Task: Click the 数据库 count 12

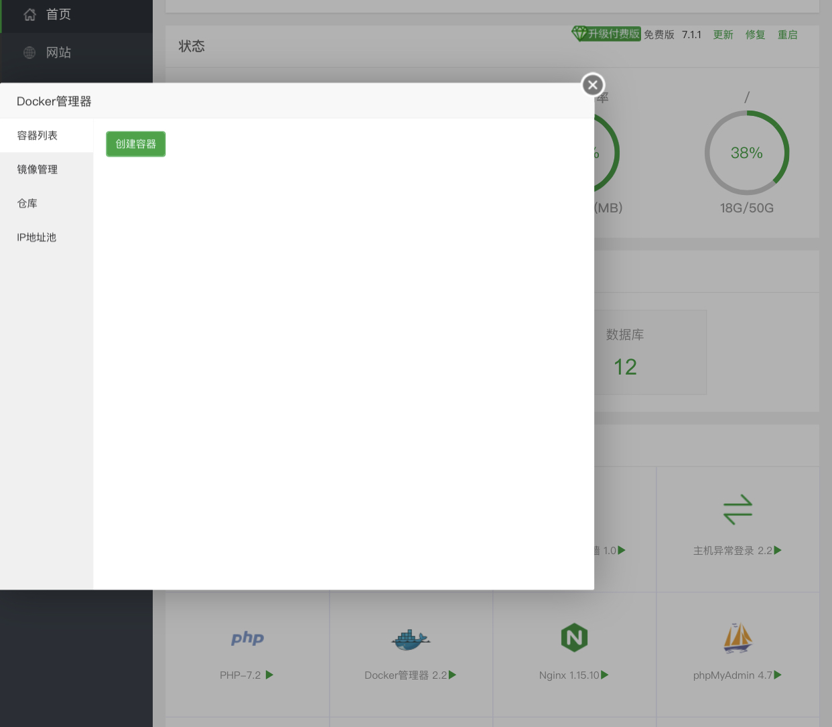Action: [x=625, y=367]
